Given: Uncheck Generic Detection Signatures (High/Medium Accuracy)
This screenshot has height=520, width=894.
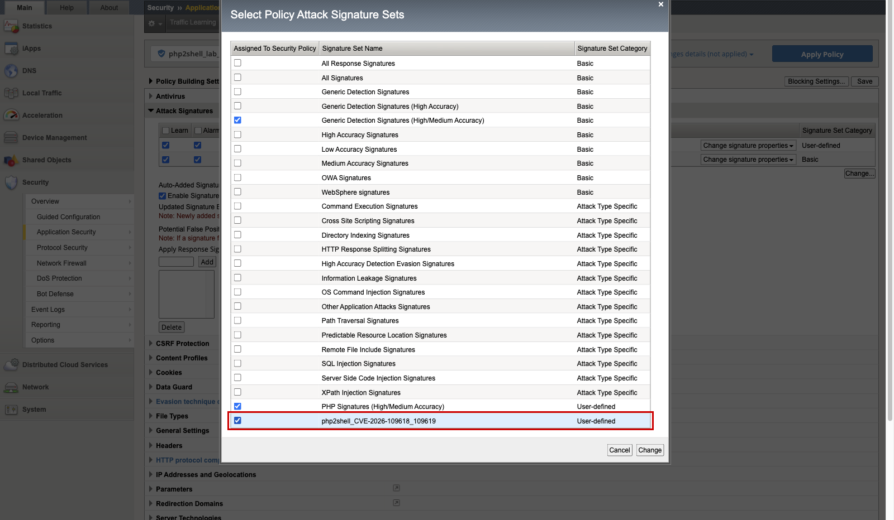Looking at the screenshot, I should (x=237, y=120).
